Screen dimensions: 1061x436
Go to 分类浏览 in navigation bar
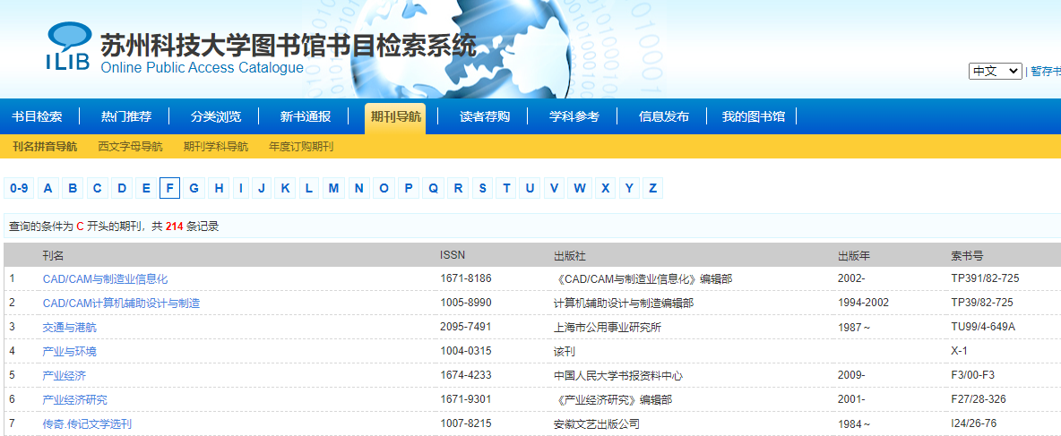(216, 116)
